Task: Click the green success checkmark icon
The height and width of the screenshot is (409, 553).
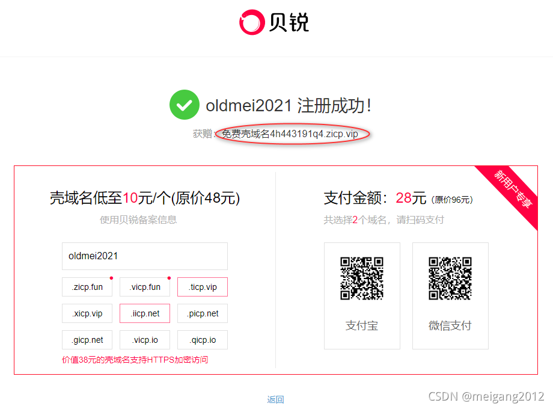Action: click(185, 105)
